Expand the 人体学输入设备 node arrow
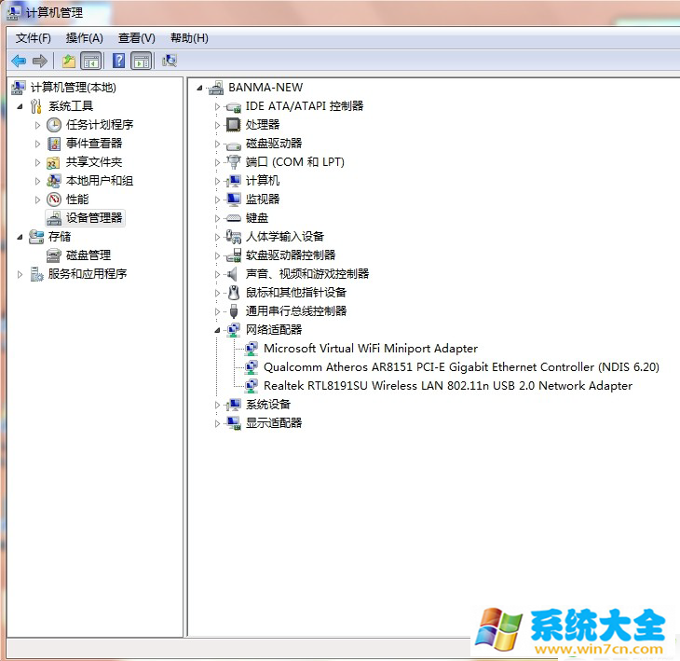This screenshot has height=661, width=680. [217, 237]
